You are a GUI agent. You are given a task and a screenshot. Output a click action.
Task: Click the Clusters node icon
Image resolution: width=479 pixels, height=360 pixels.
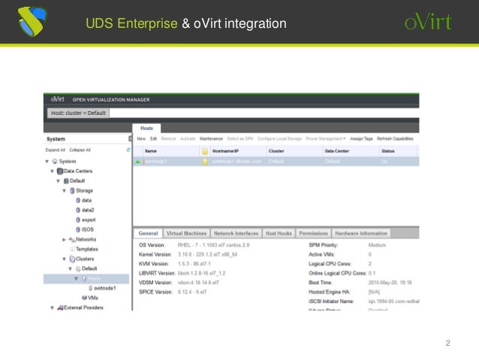[x=72, y=259]
